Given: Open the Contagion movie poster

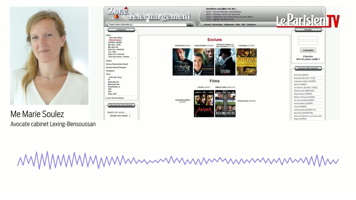Looking at the screenshot, I should click(246, 62).
